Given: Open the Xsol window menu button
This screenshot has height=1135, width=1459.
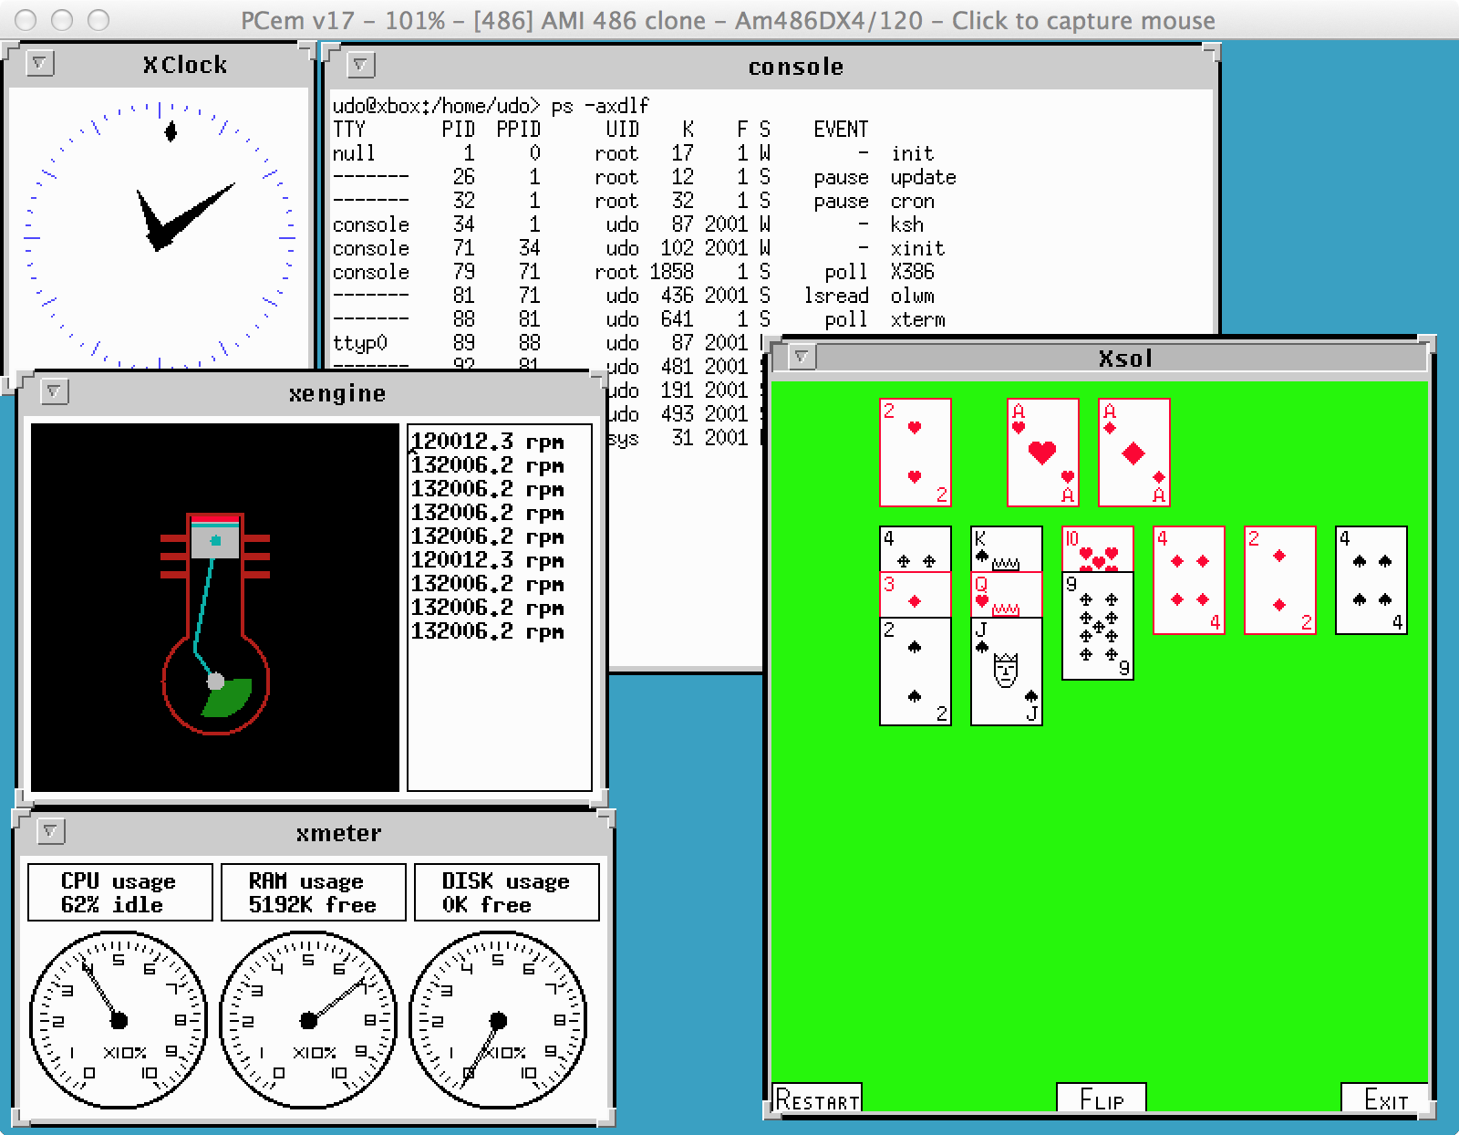Looking at the screenshot, I should (801, 357).
